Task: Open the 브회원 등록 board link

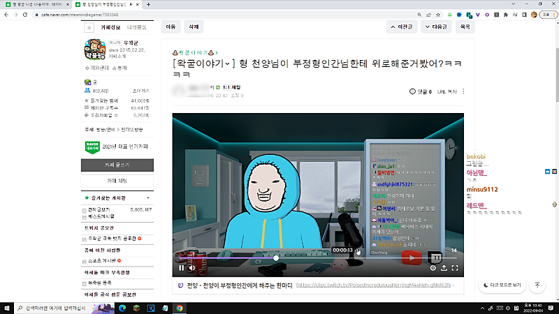Action: [100, 283]
